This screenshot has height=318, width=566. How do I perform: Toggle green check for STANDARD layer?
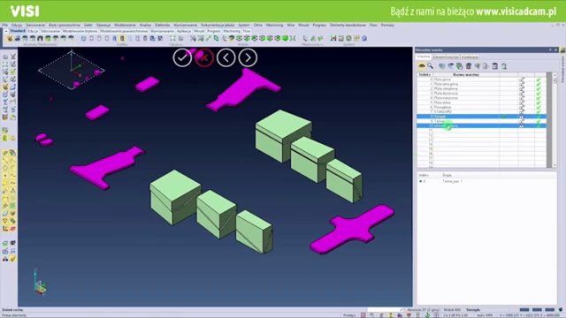539,112
